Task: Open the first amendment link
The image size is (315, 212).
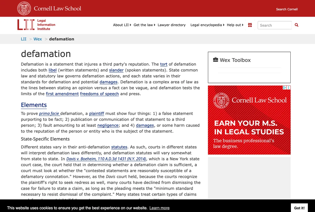Action: (62, 94)
